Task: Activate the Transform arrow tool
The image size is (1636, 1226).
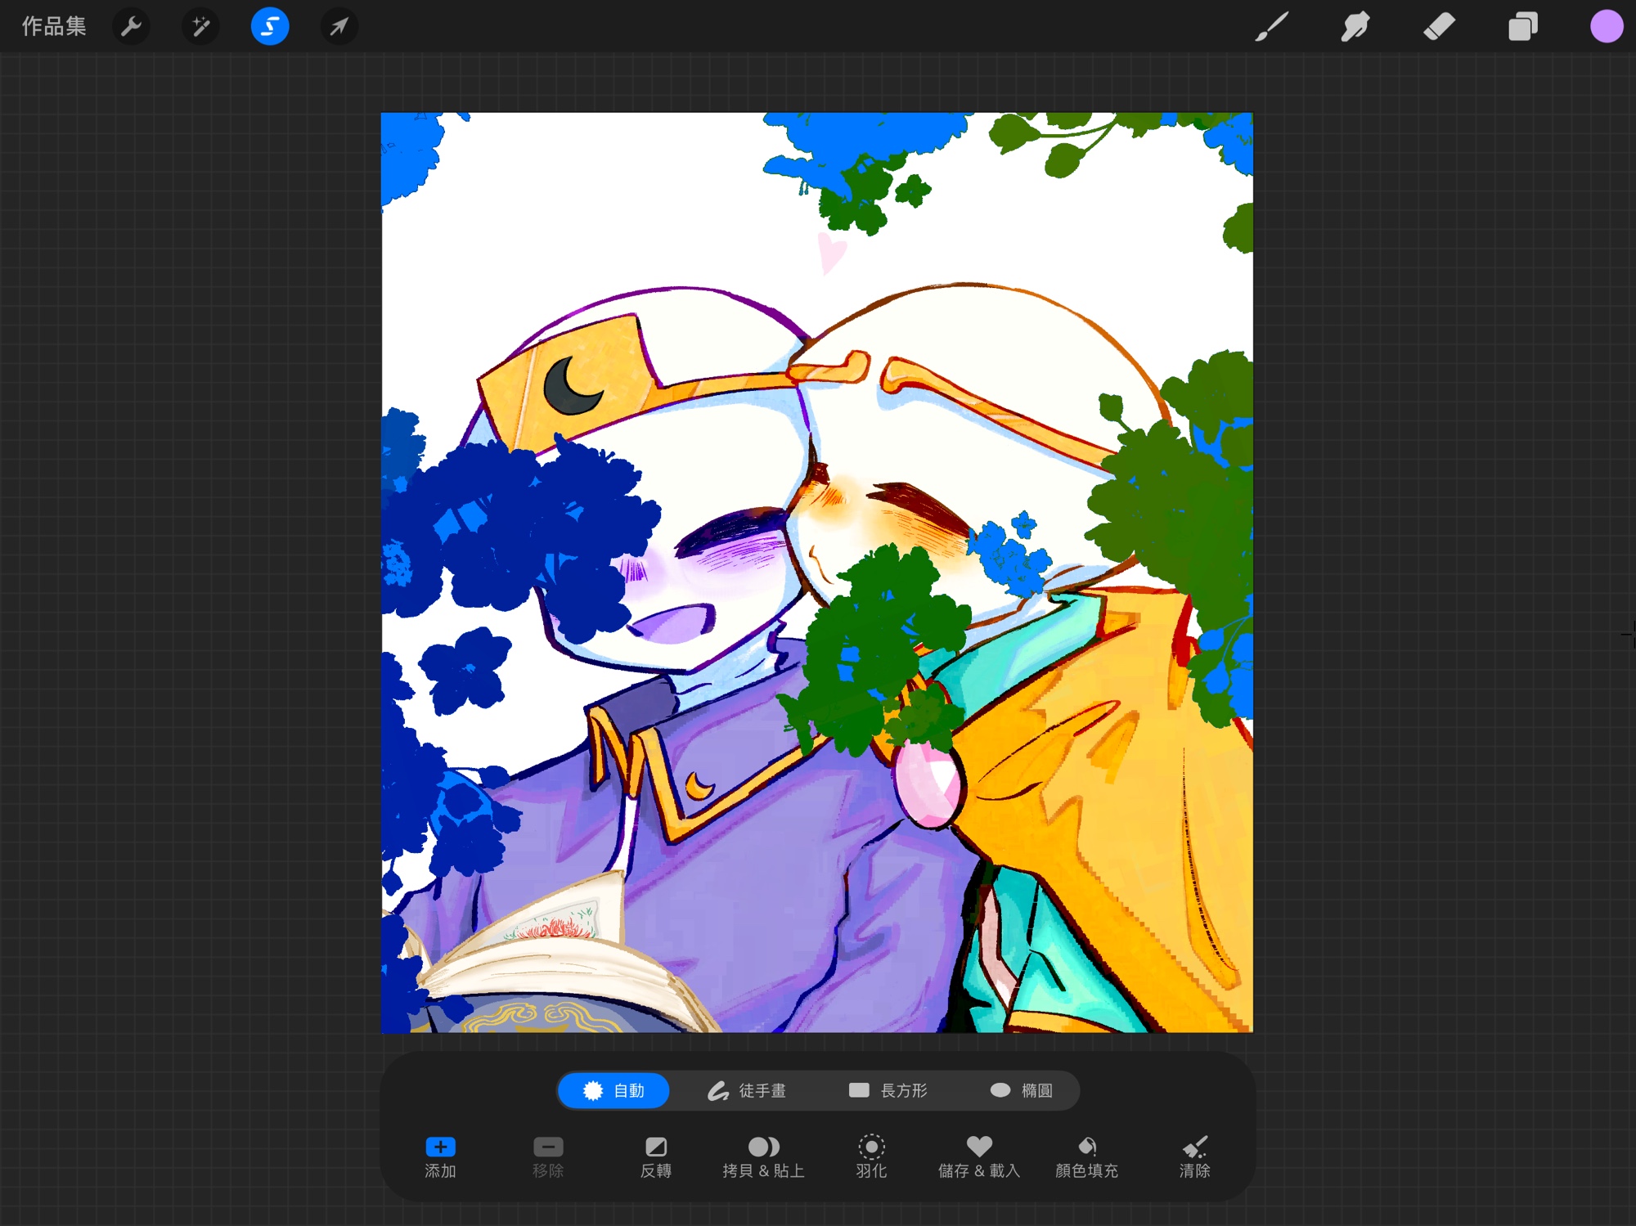Action: [339, 27]
